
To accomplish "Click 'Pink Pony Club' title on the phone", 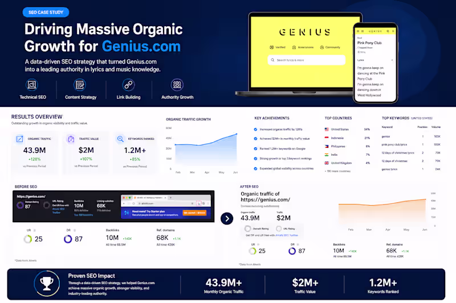I will tap(369, 43).
